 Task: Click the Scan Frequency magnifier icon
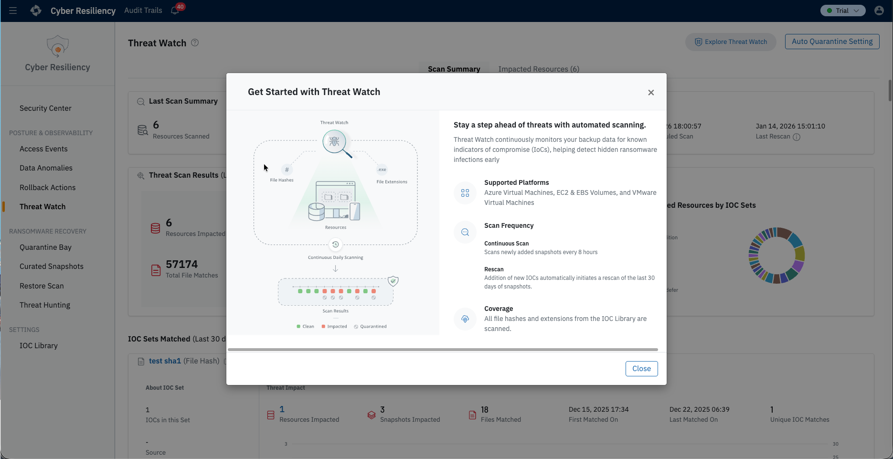465,232
